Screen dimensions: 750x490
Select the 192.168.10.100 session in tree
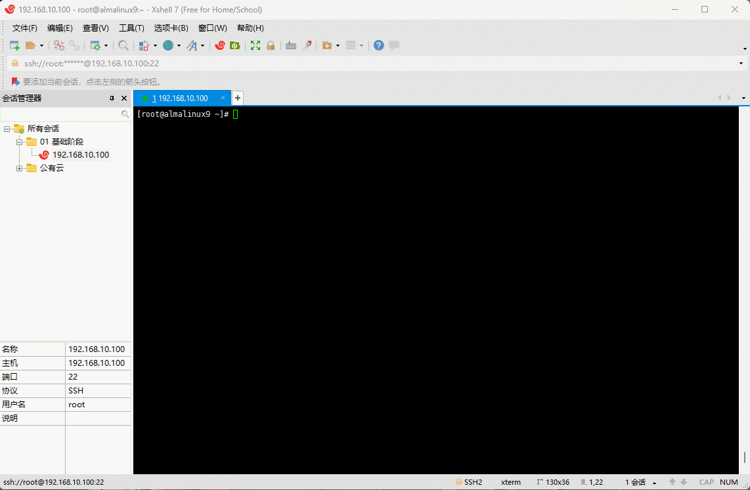tap(80, 155)
